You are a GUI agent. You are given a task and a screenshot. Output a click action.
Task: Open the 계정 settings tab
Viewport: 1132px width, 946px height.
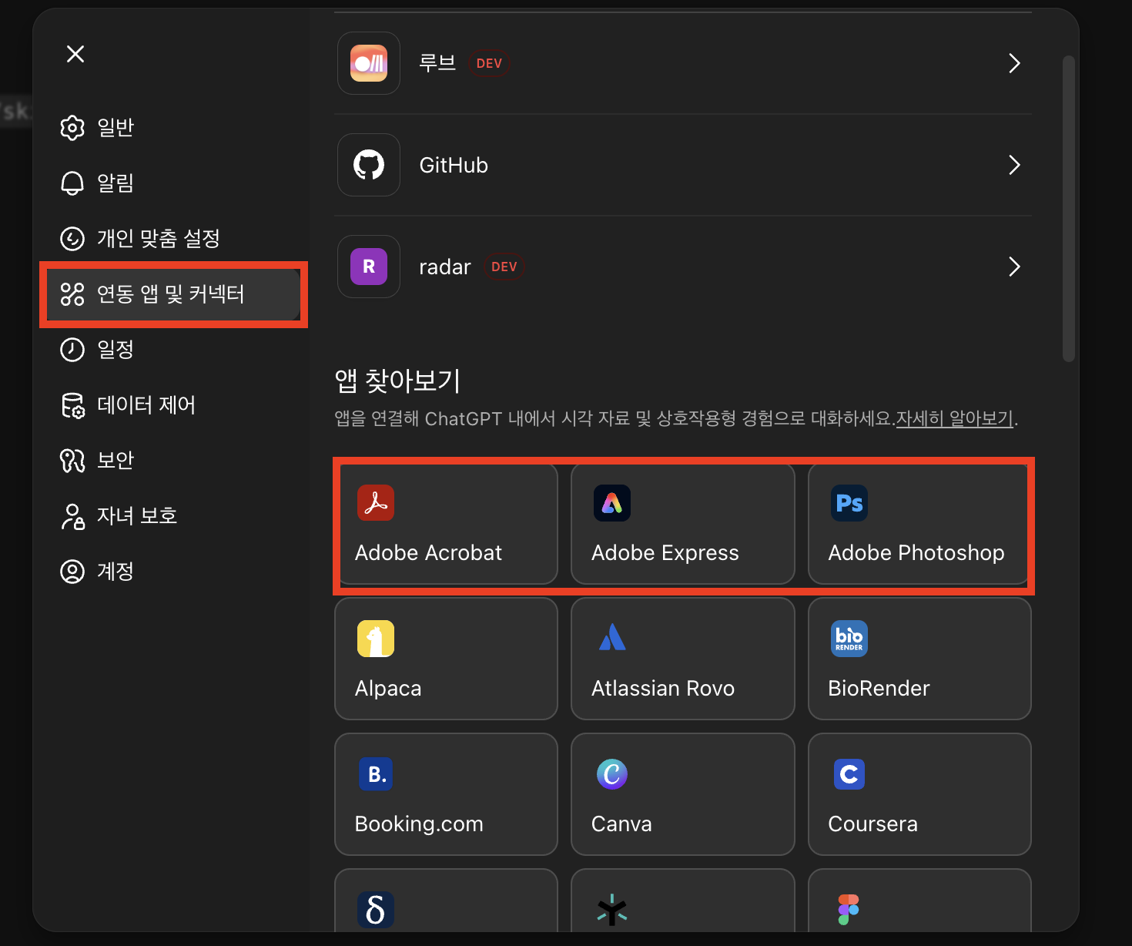point(173,572)
